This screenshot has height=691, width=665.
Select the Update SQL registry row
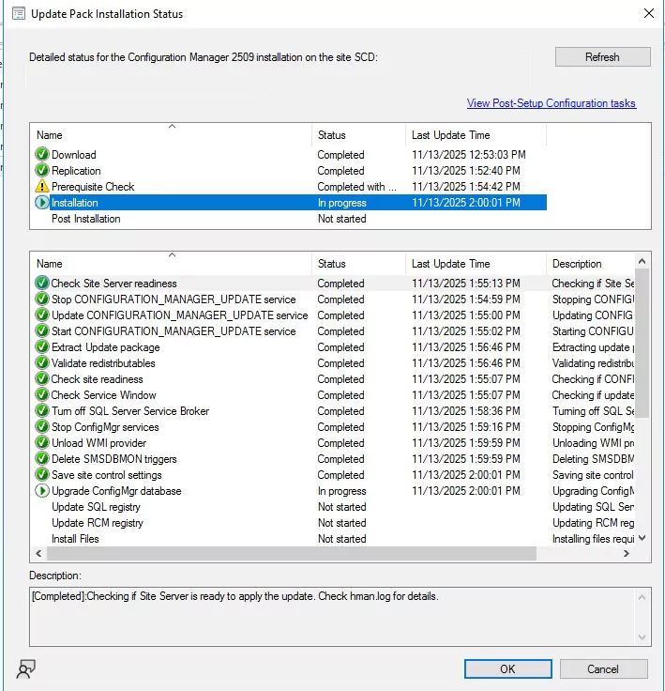point(332,507)
